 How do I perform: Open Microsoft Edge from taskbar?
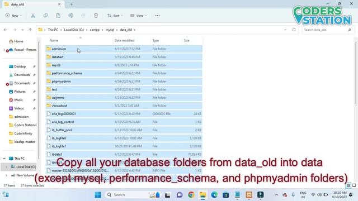[x=214, y=195]
